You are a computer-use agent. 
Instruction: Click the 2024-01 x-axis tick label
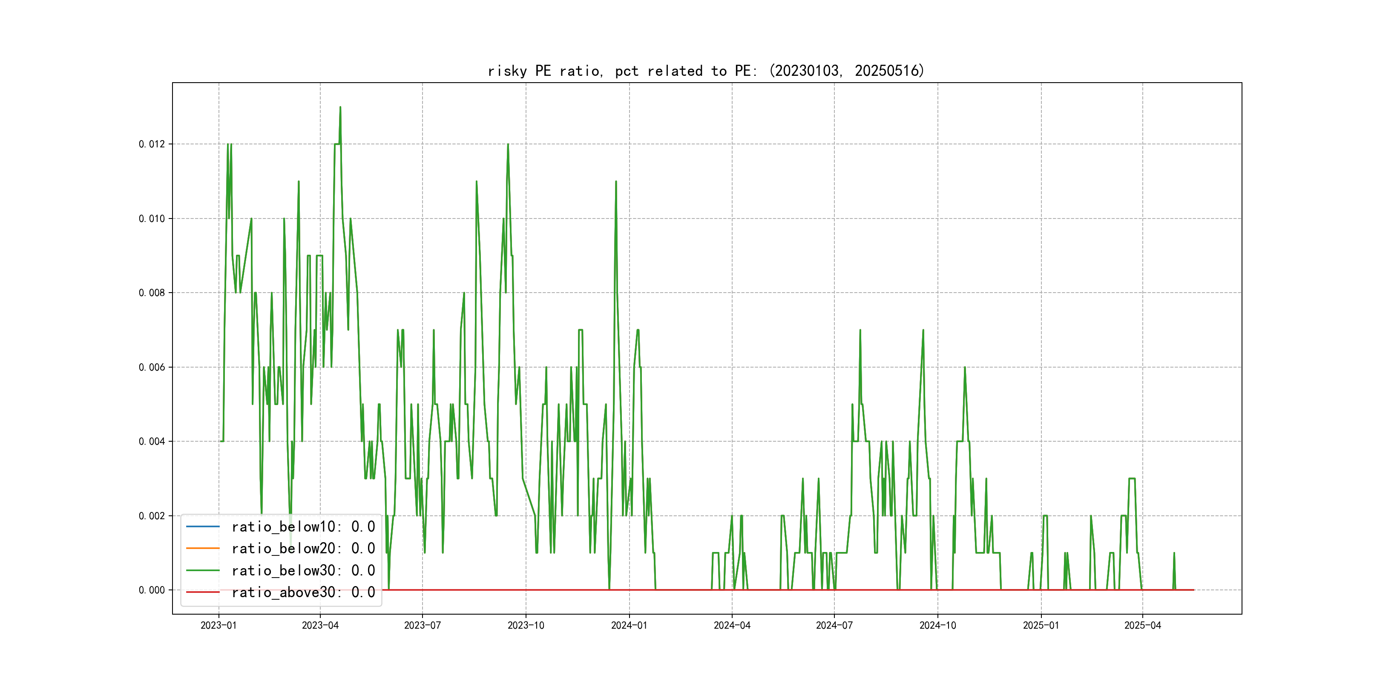tap(629, 625)
